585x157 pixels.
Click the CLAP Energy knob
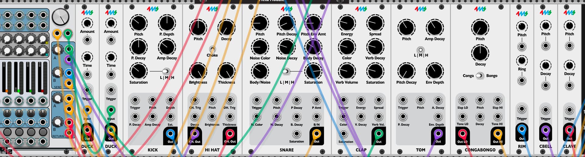pos(347,23)
